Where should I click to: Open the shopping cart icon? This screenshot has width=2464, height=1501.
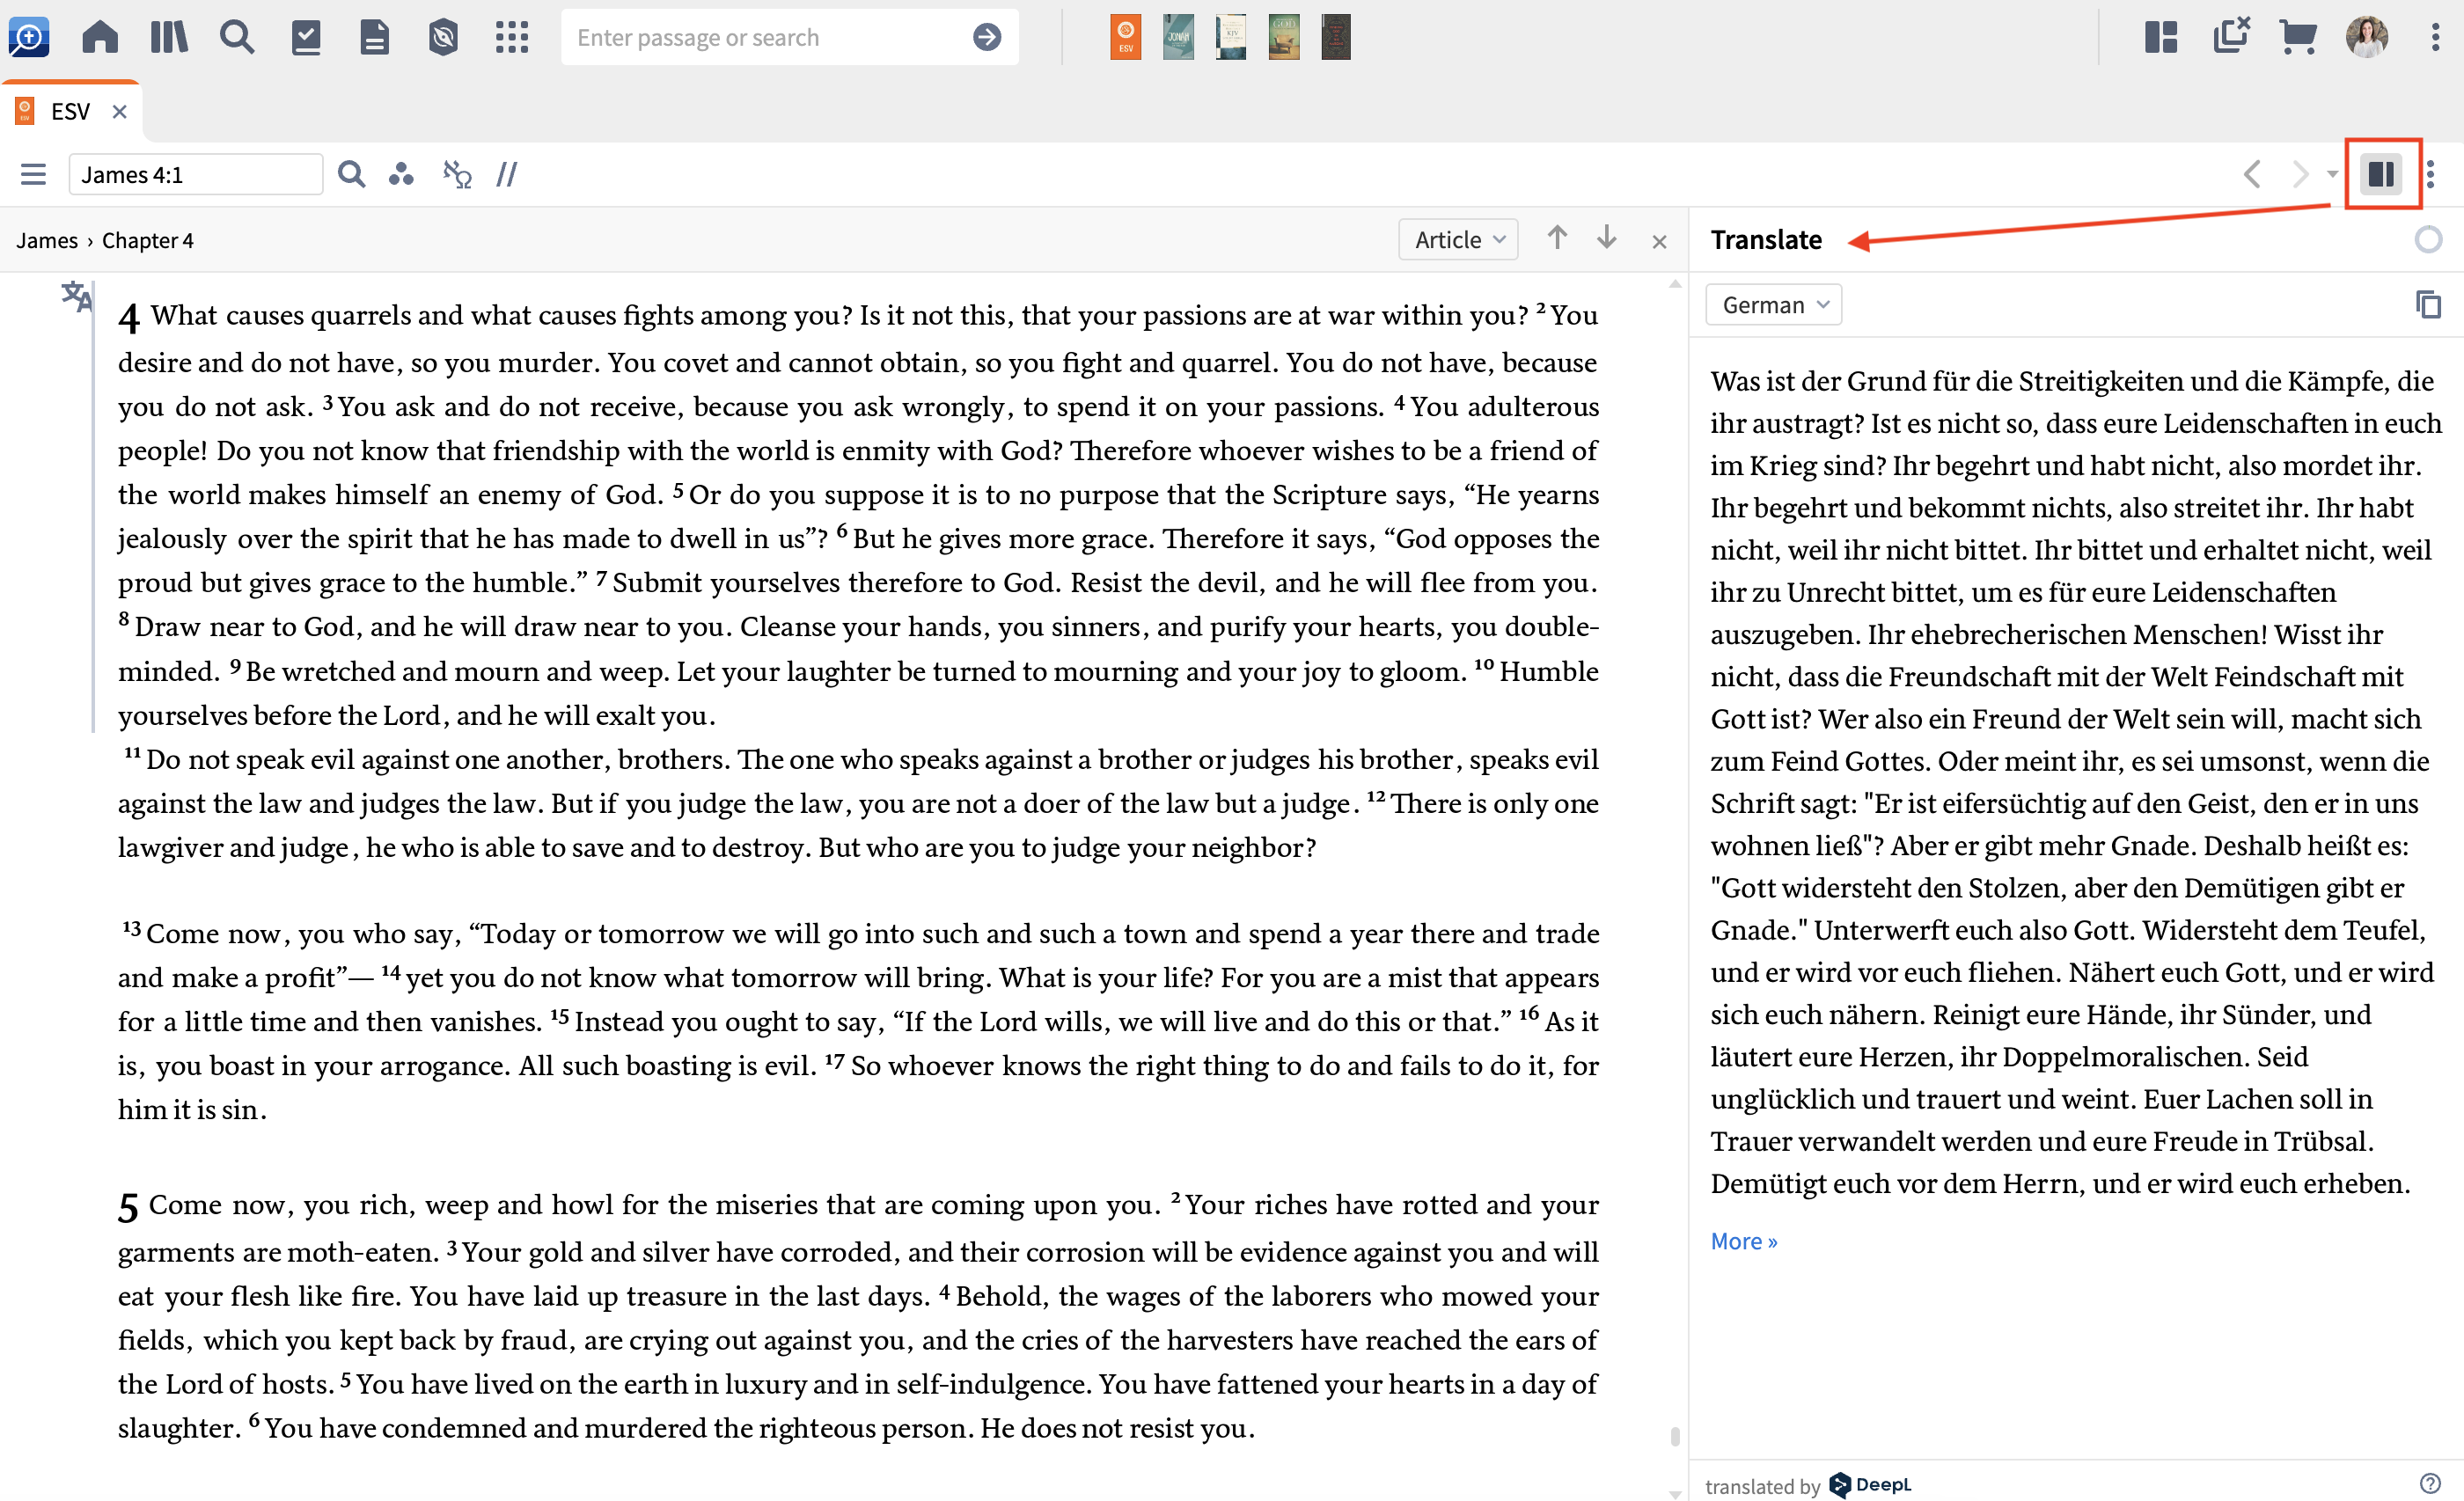(2298, 38)
